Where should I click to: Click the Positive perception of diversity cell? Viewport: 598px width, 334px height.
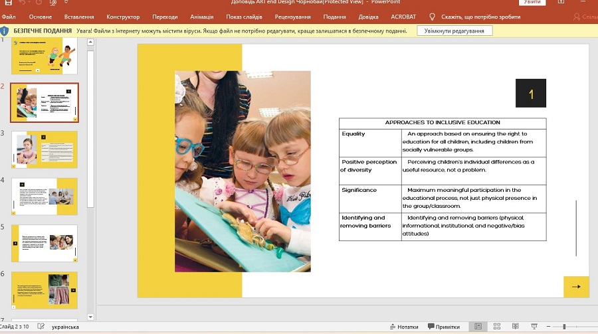coord(370,171)
